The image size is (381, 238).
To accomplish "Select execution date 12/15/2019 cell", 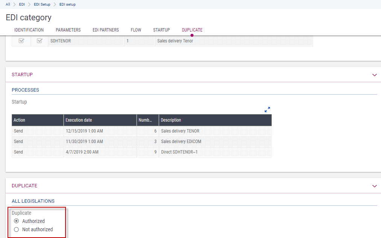I will 100,131.
